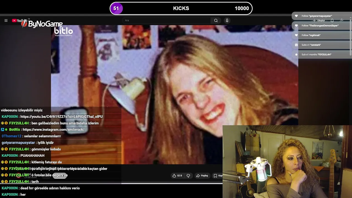This screenshot has width=352, height=198.
Task: Click the KICKS goal progress bar
Action: click(181, 8)
